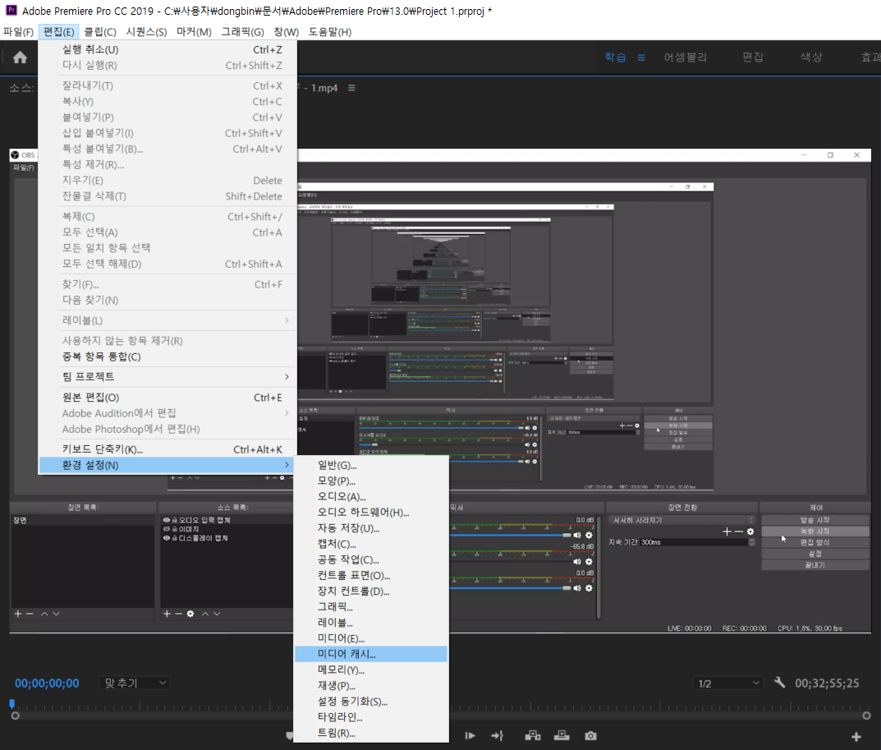Expand Adobe Audition에서 편집 submenu
881x750 pixels.
168,413
